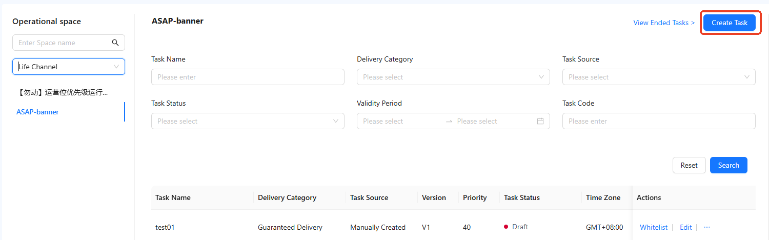The image size is (769, 240).
Task: Click the GMT+08:00 time zone cell
Action: (x=604, y=227)
